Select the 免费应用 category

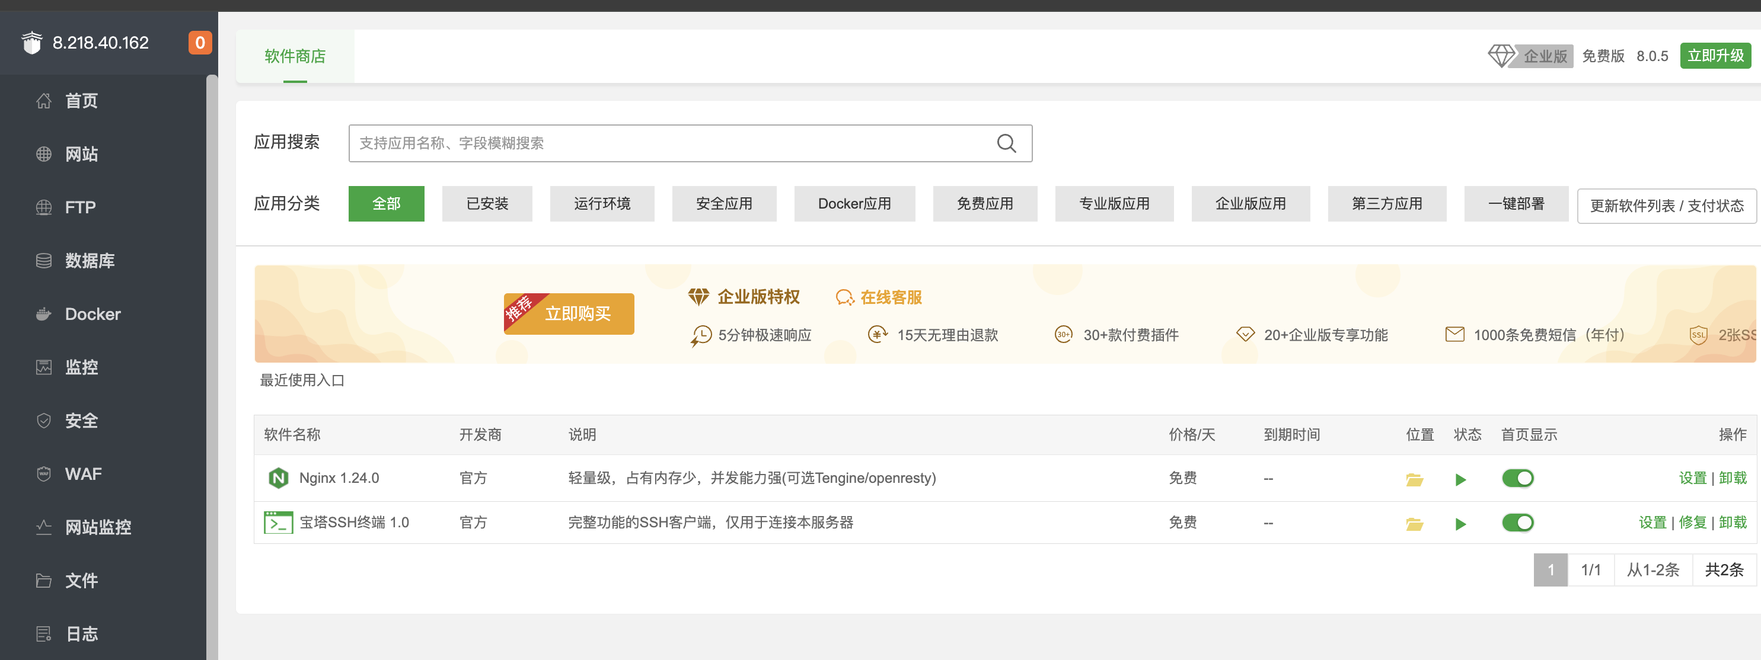[985, 204]
